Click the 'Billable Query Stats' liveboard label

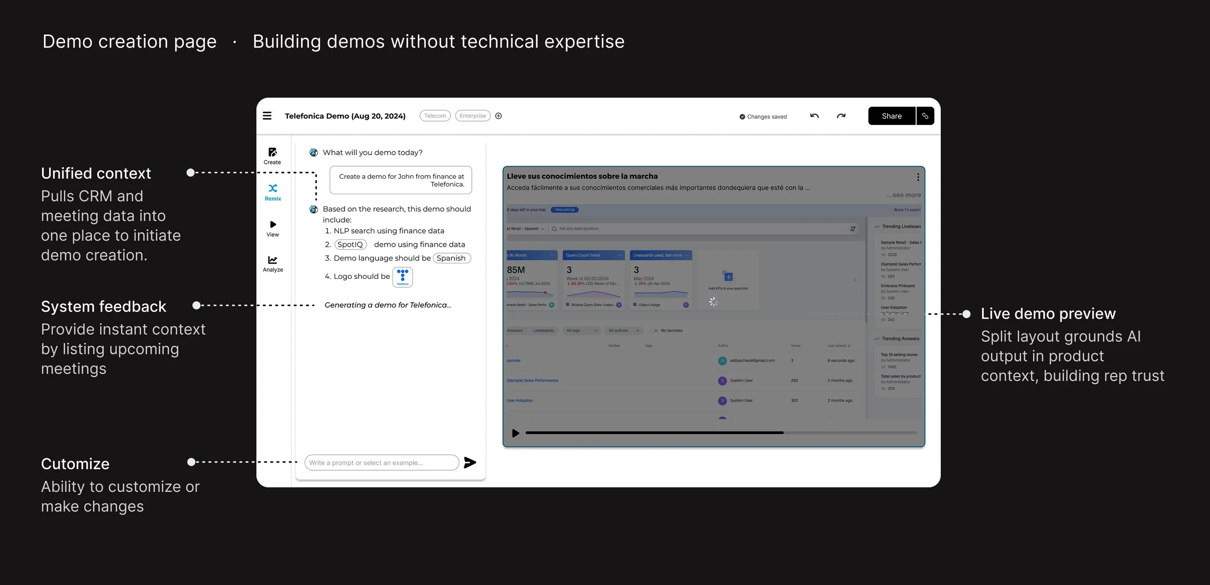592,305
